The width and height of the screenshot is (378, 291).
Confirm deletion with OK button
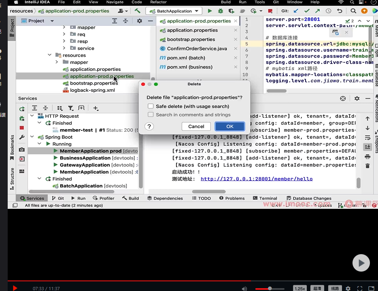pos(230,126)
